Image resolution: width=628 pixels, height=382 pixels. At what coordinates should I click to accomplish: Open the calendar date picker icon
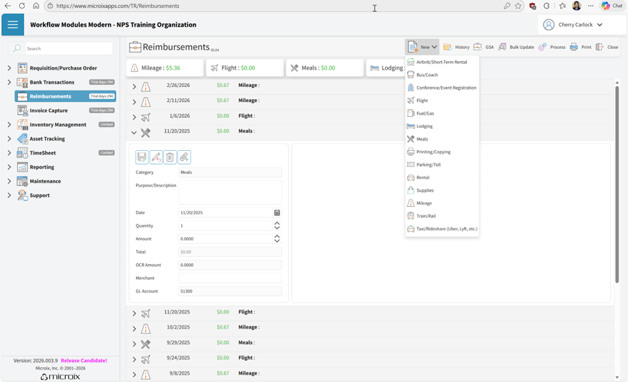pyautogui.click(x=277, y=213)
